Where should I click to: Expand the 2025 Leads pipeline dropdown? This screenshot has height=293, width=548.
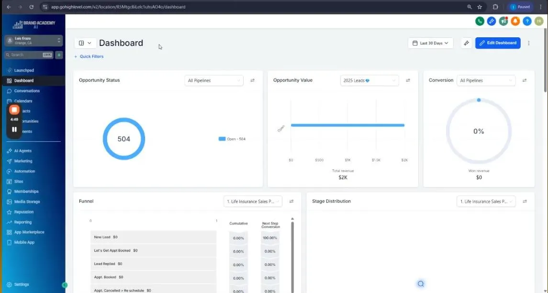click(x=369, y=80)
